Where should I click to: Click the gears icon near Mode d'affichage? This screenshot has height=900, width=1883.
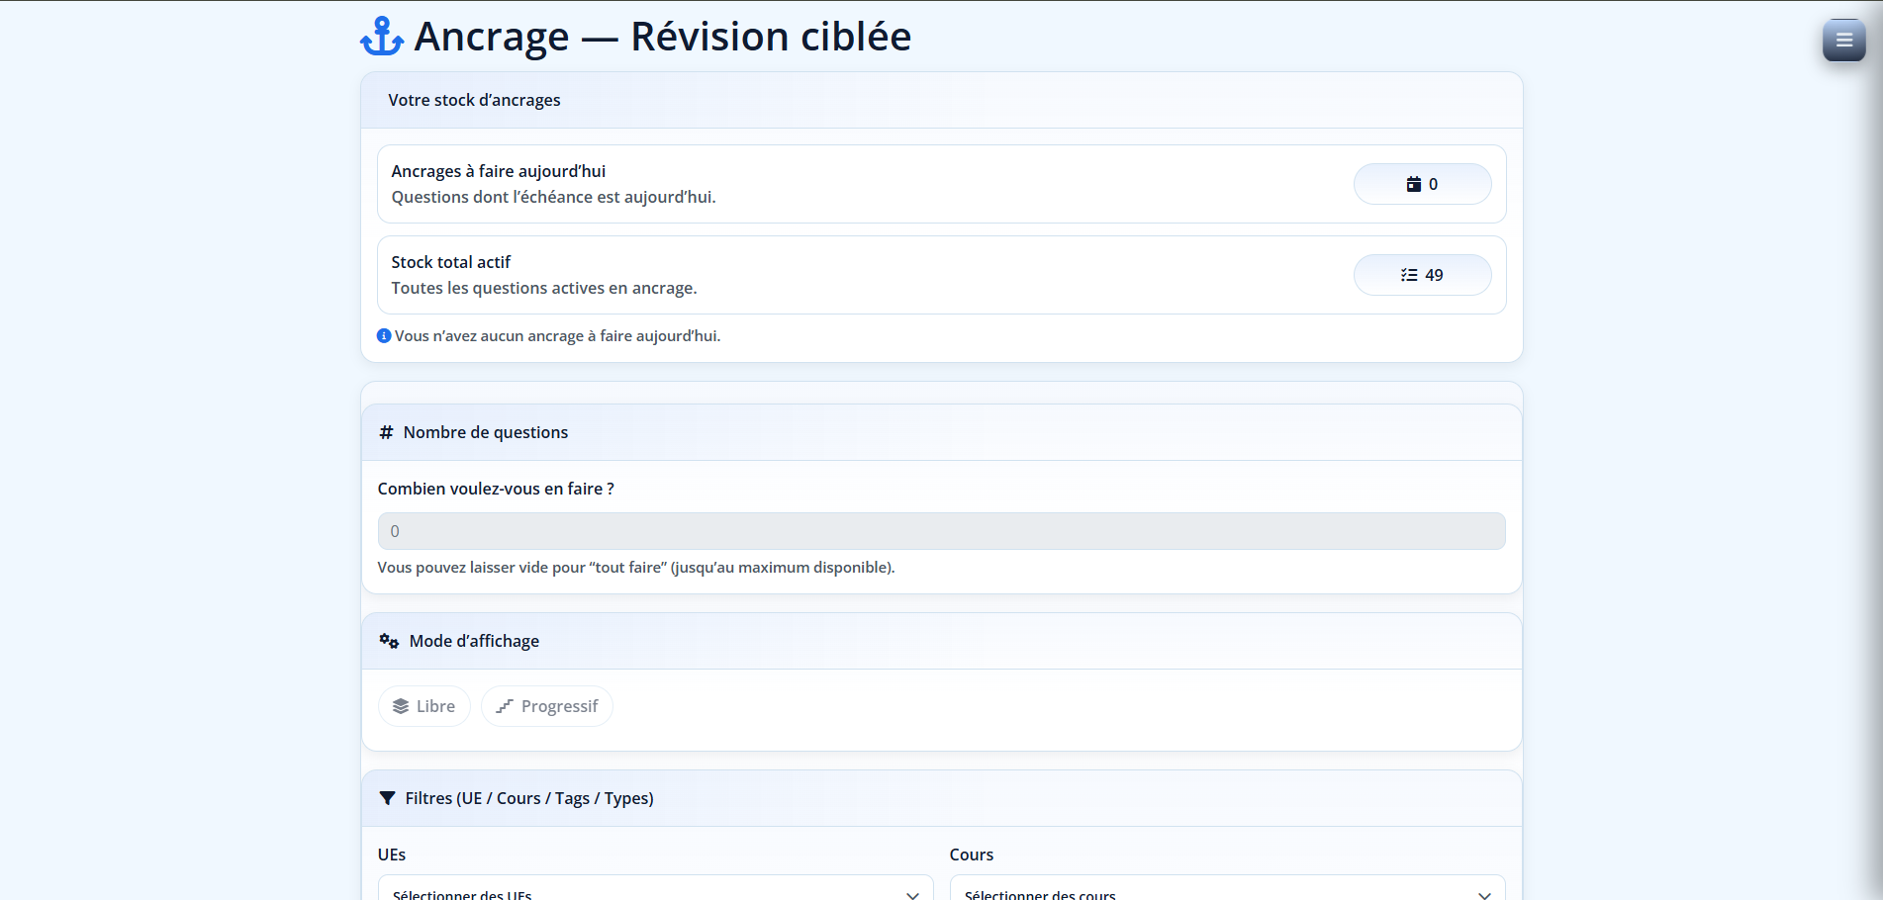[x=387, y=641]
